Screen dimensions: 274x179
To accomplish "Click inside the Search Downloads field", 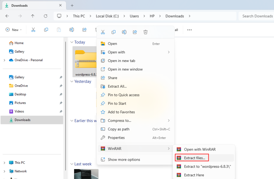I will (257, 16).
